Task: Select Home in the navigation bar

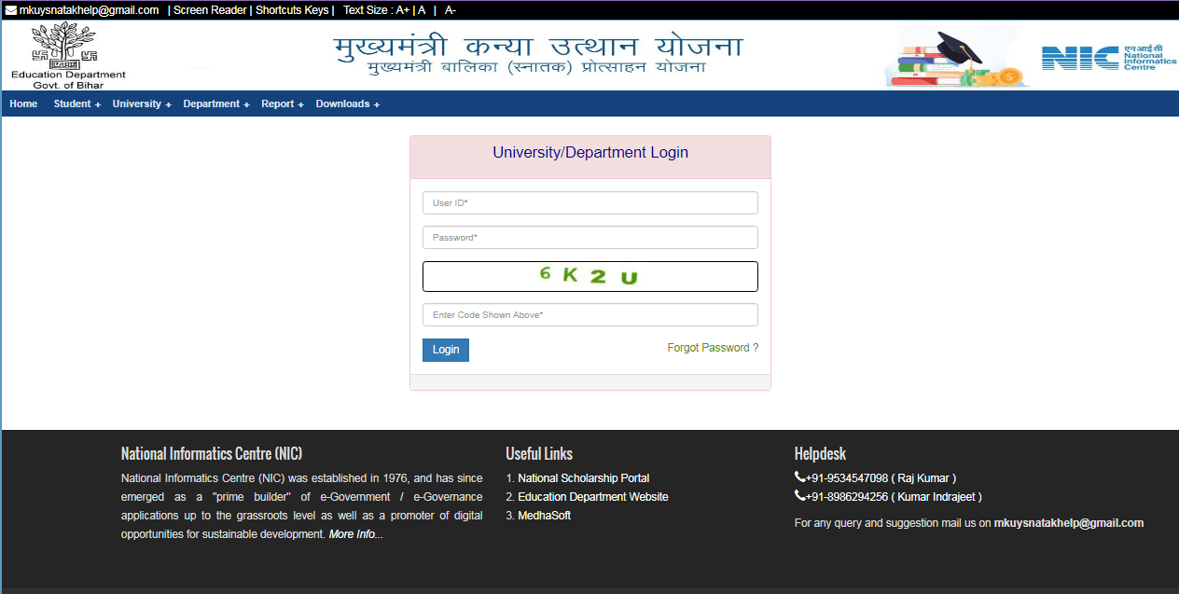Action: [x=22, y=104]
